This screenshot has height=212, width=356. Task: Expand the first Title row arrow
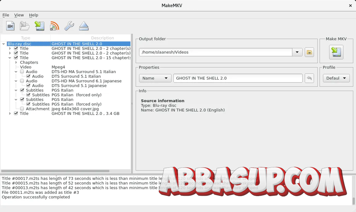[x=10, y=48]
